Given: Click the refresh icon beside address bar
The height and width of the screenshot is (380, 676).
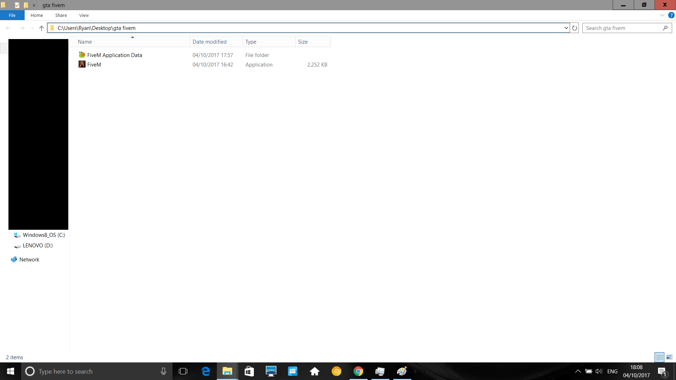Looking at the screenshot, I should 575,28.
